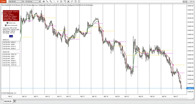The width and height of the screenshot is (195, 104).
Task: Click the red VWAP info box
Action: pos(11,16)
